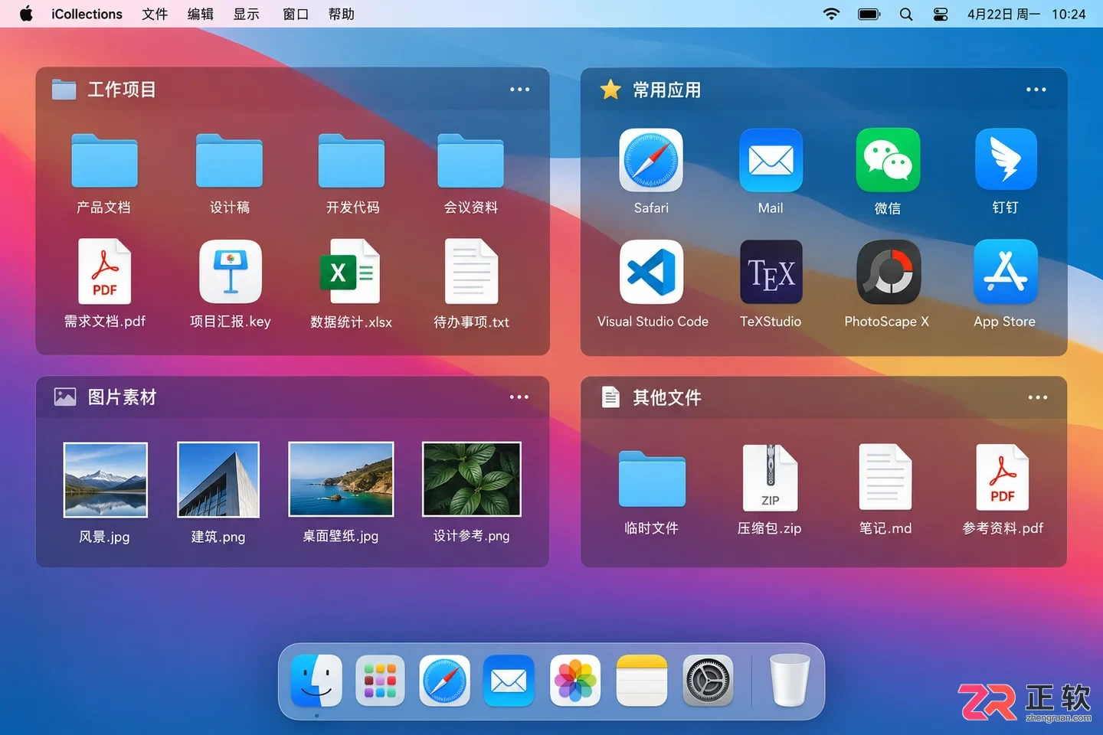Launch Mail from 常用应用 collection
Image resolution: width=1103 pixels, height=735 pixels.
pos(771,160)
